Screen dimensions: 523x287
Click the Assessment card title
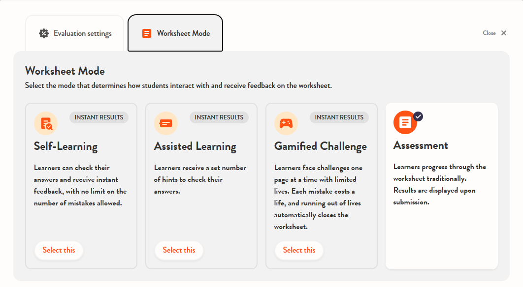421,145
